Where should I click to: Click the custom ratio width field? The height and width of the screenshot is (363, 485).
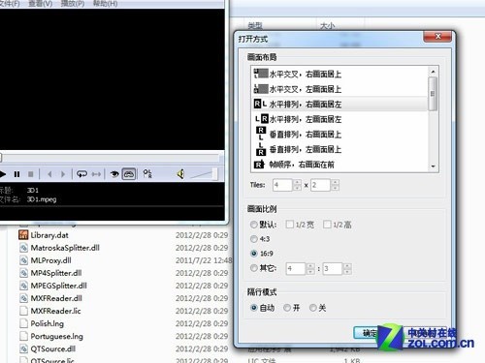pos(296,268)
